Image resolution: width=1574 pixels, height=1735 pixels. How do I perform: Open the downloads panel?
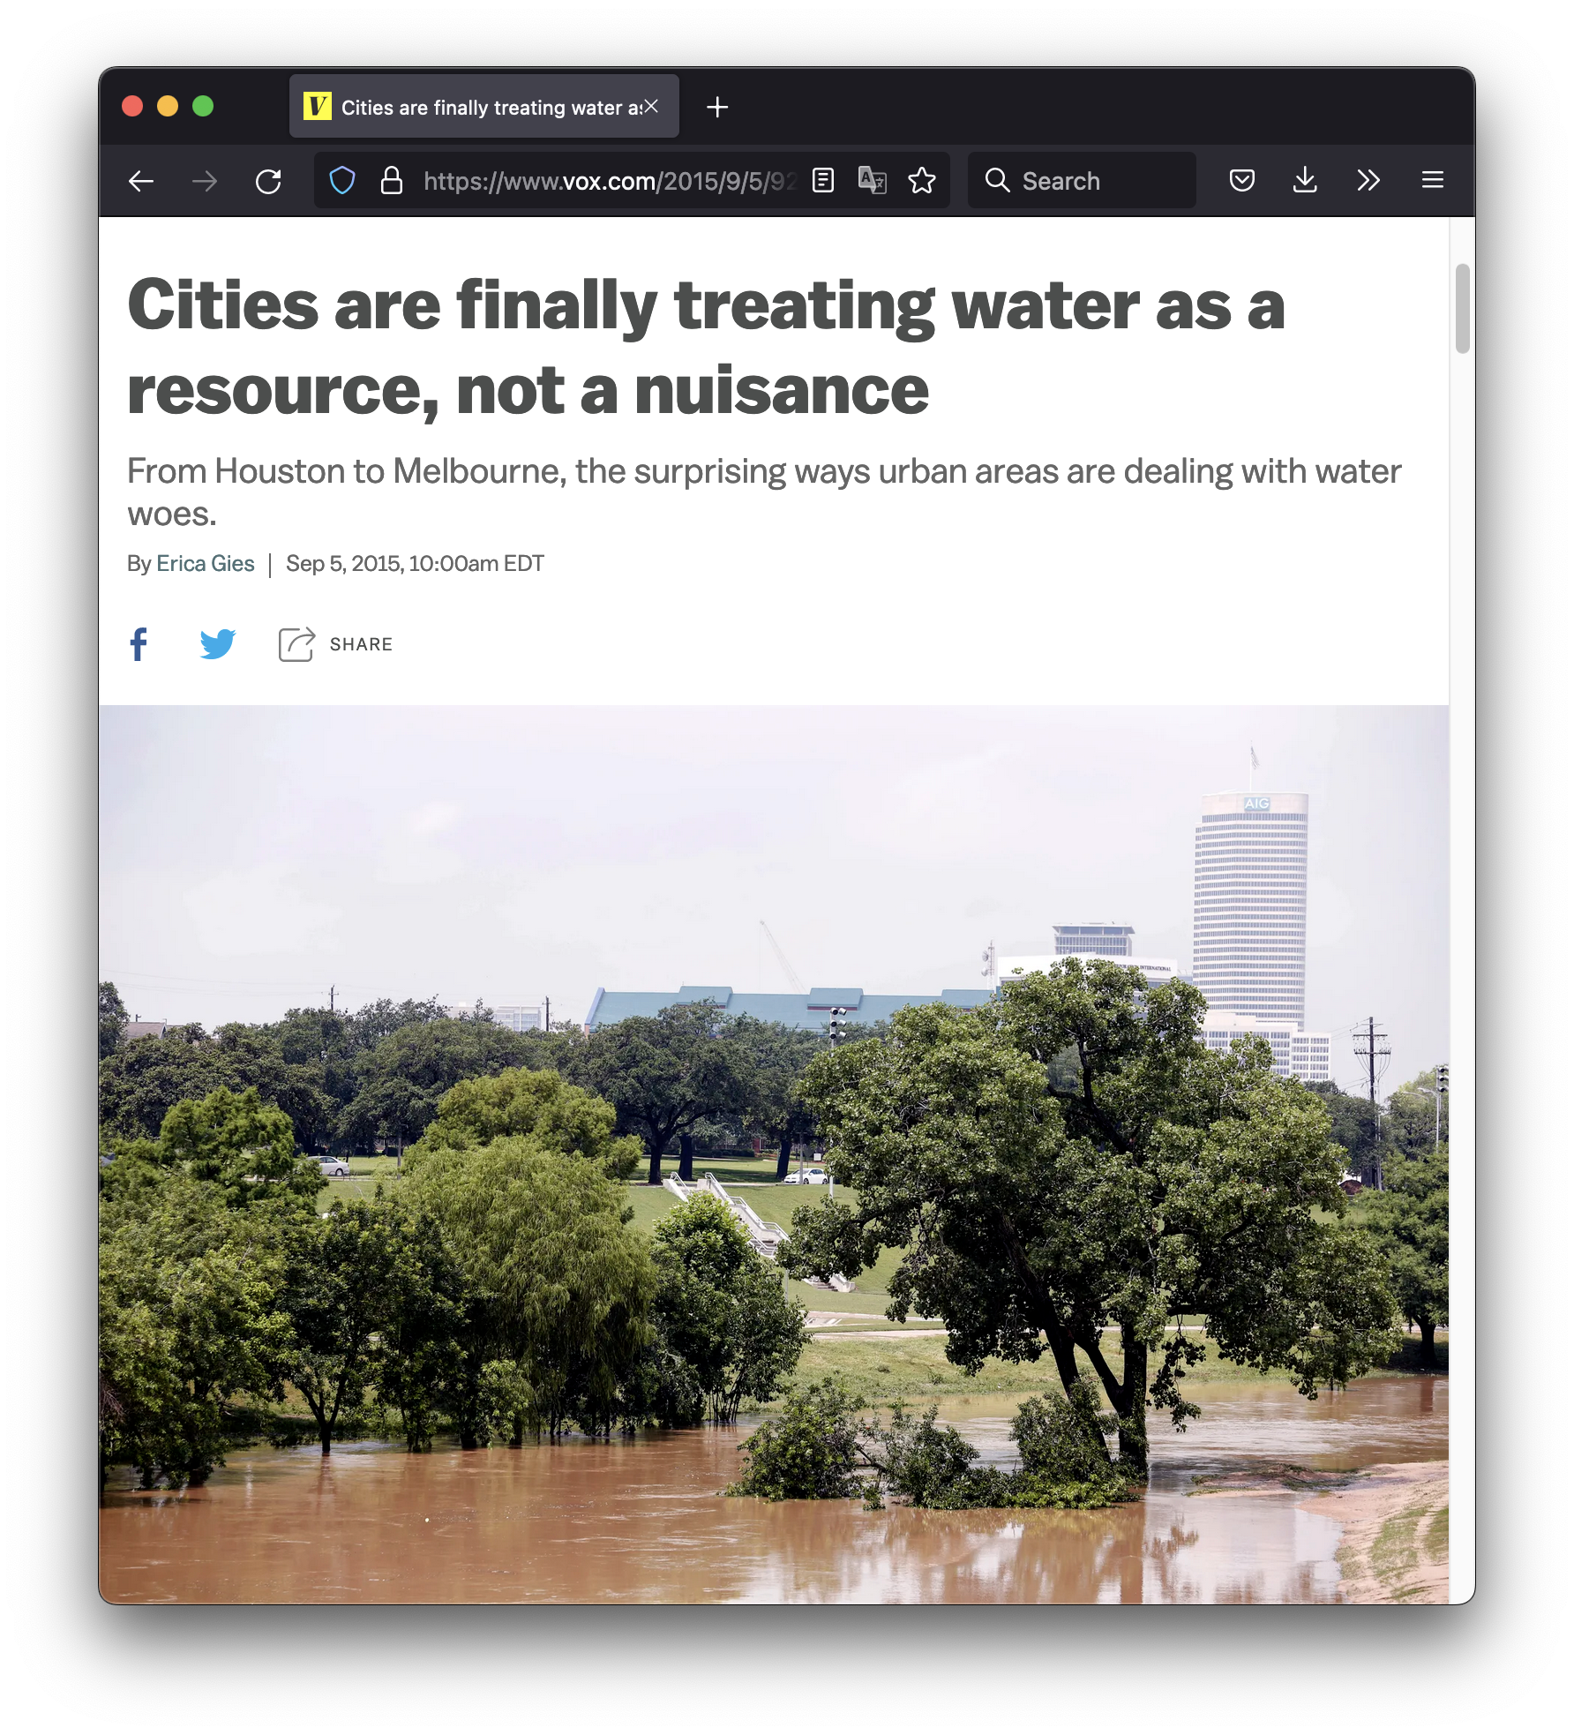(1305, 181)
